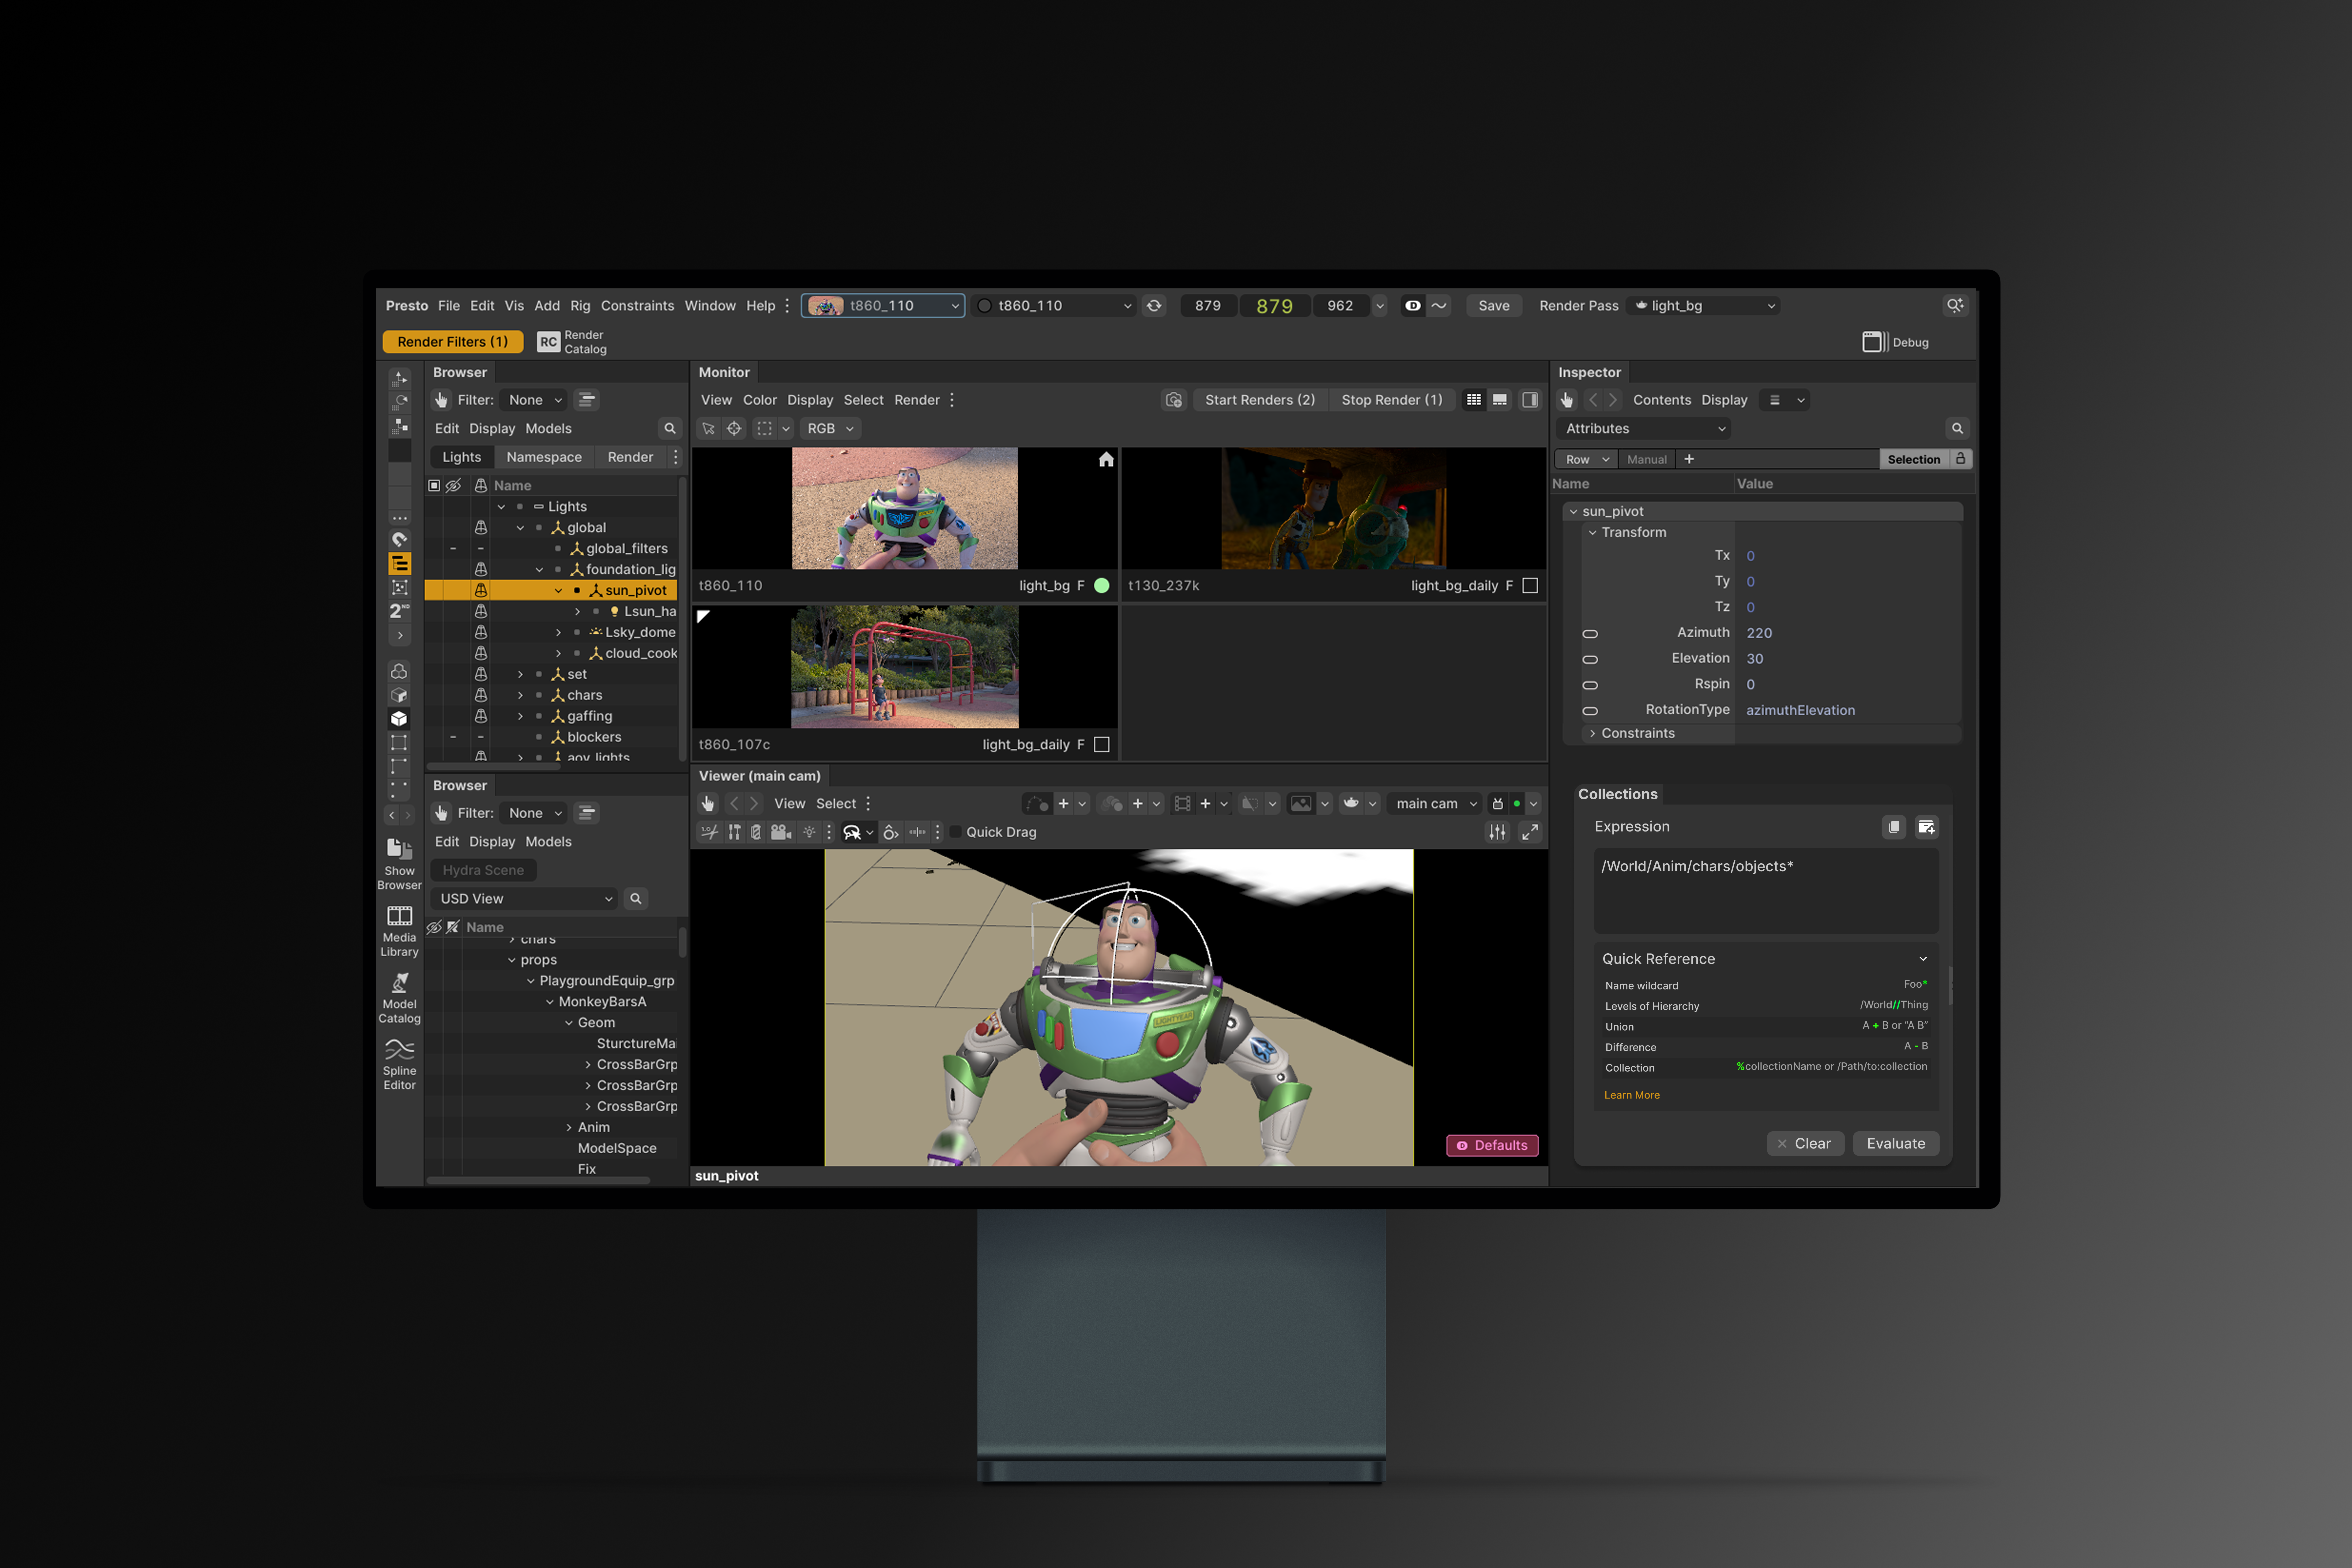Click the Render Catalog RC icon
This screenshot has width=2352, height=1568.
tap(548, 342)
